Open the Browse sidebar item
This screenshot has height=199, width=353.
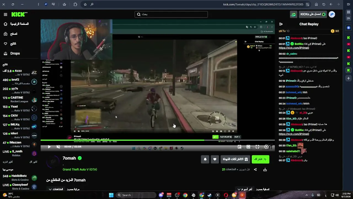pyautogui.click(x=10, y=34)
